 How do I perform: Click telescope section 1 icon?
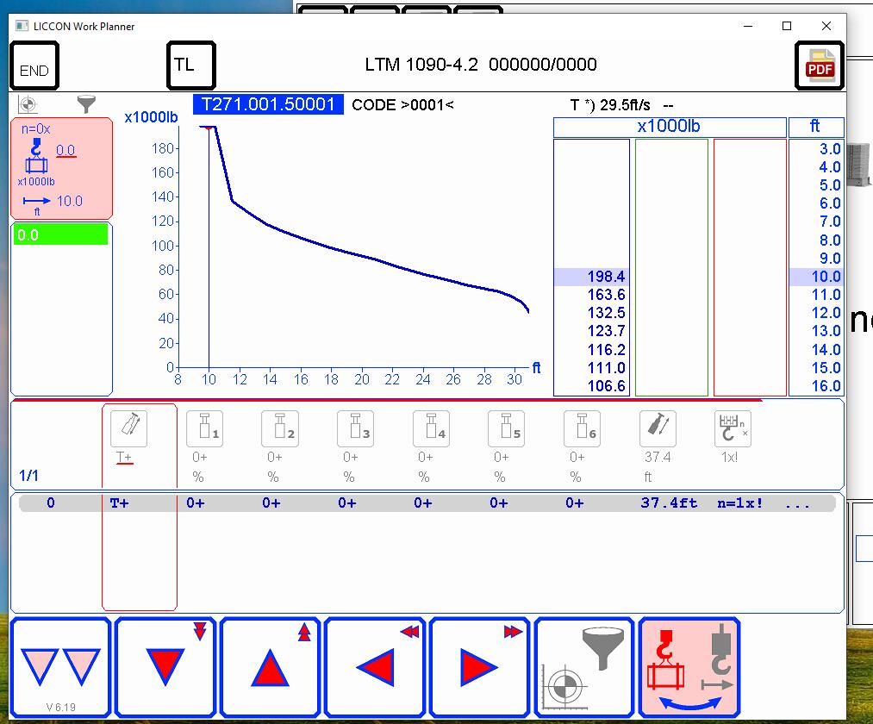coord(205,429)
